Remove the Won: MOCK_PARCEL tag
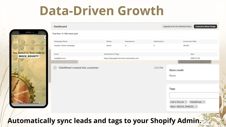The image size is (226, 127). (196, 107)
